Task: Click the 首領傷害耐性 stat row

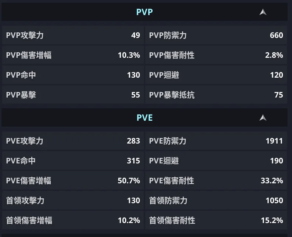Action: [x=216, y=220]
